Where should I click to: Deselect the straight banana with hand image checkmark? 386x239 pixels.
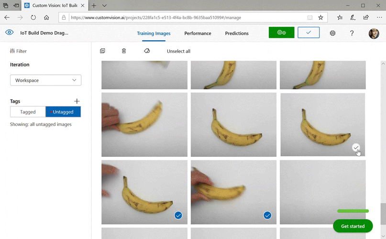(178, 216)
